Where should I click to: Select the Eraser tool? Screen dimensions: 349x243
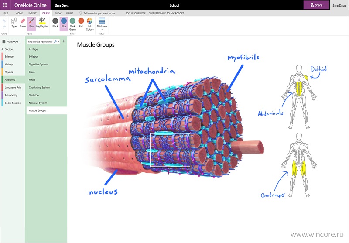(23, 23)
